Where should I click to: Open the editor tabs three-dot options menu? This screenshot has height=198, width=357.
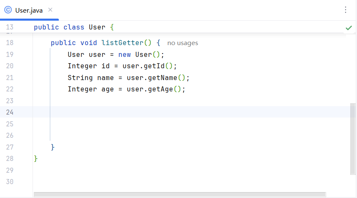346,10
